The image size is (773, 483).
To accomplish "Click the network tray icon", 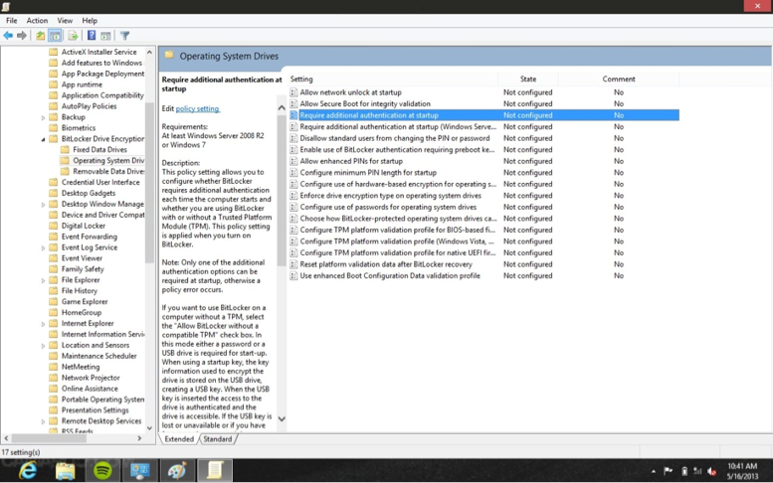I will pyautogui.click(x=697, y=471).
